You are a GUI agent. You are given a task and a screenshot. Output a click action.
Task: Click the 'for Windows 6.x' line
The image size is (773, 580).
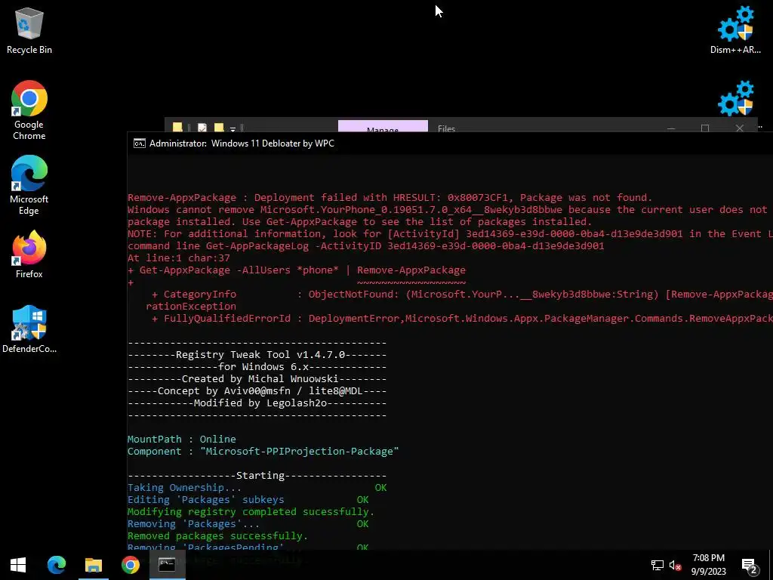click(x=257, y=367)
